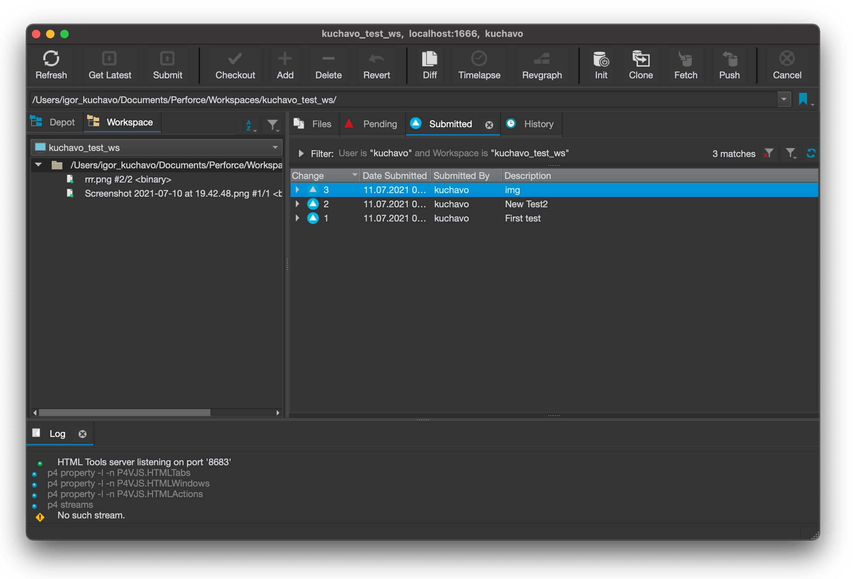
Task: Select rrr.png file in workspace tree
Action: [128, 179]
